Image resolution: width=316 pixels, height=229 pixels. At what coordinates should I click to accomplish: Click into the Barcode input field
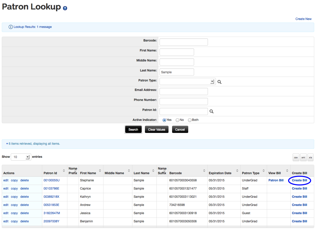pos(184,42)
